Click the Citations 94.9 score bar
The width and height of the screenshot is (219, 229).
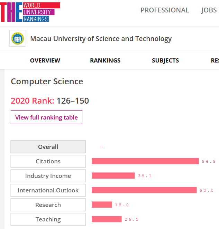[145, 161]
